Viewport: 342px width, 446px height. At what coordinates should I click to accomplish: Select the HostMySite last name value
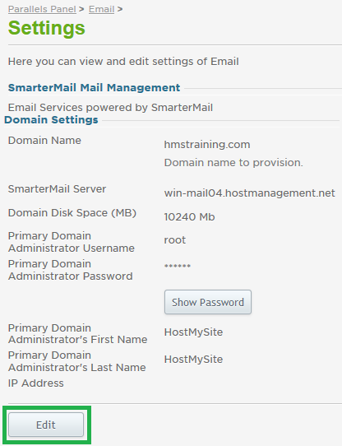(x=193, y=360)
